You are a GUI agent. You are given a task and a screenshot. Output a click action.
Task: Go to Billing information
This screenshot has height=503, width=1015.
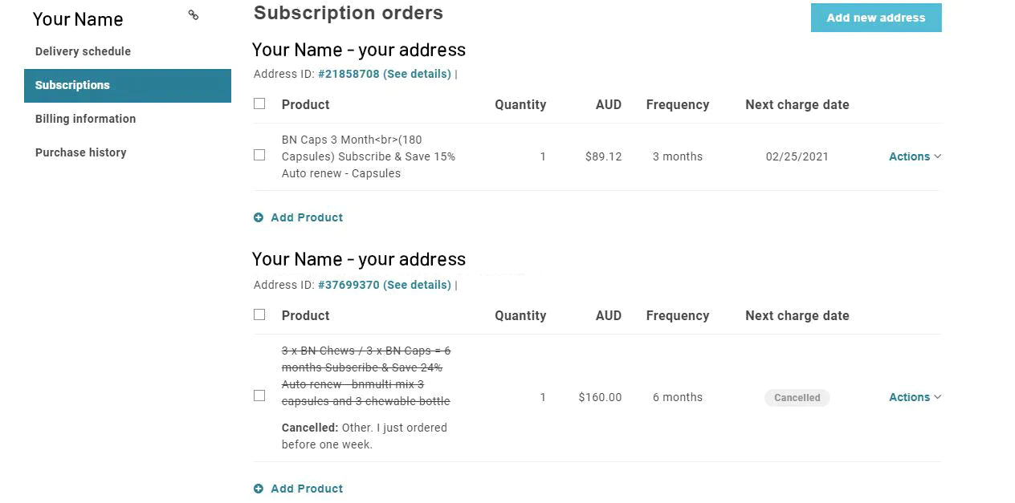click(85, 119)
